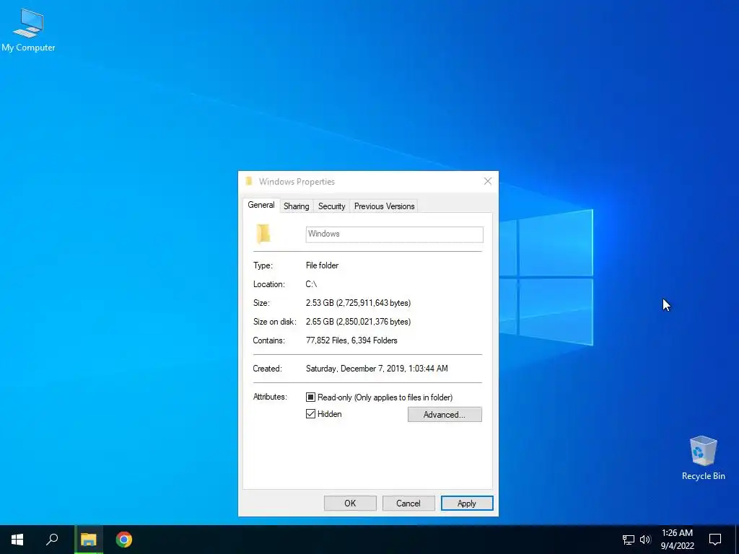Screen dimensions: 739x554
Task: Uncheck the Hidden attribute checkbox
Action: coord(310,414)
